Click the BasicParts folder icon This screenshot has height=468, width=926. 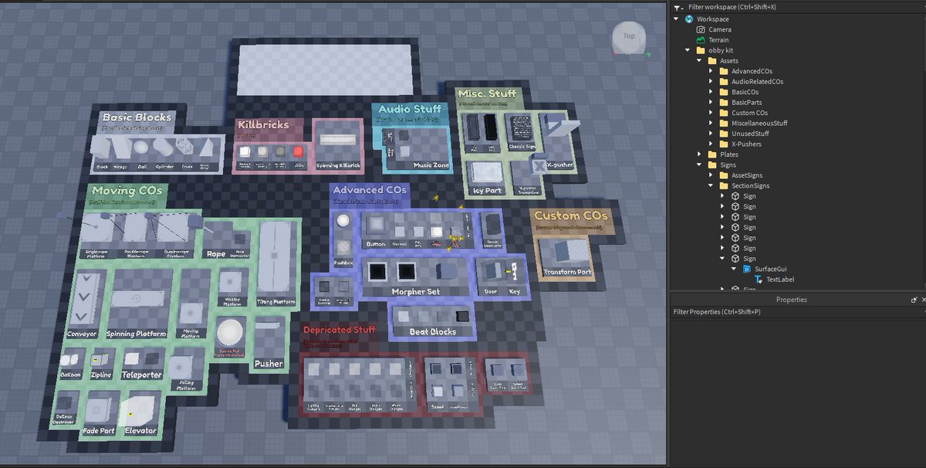(723, 102)
